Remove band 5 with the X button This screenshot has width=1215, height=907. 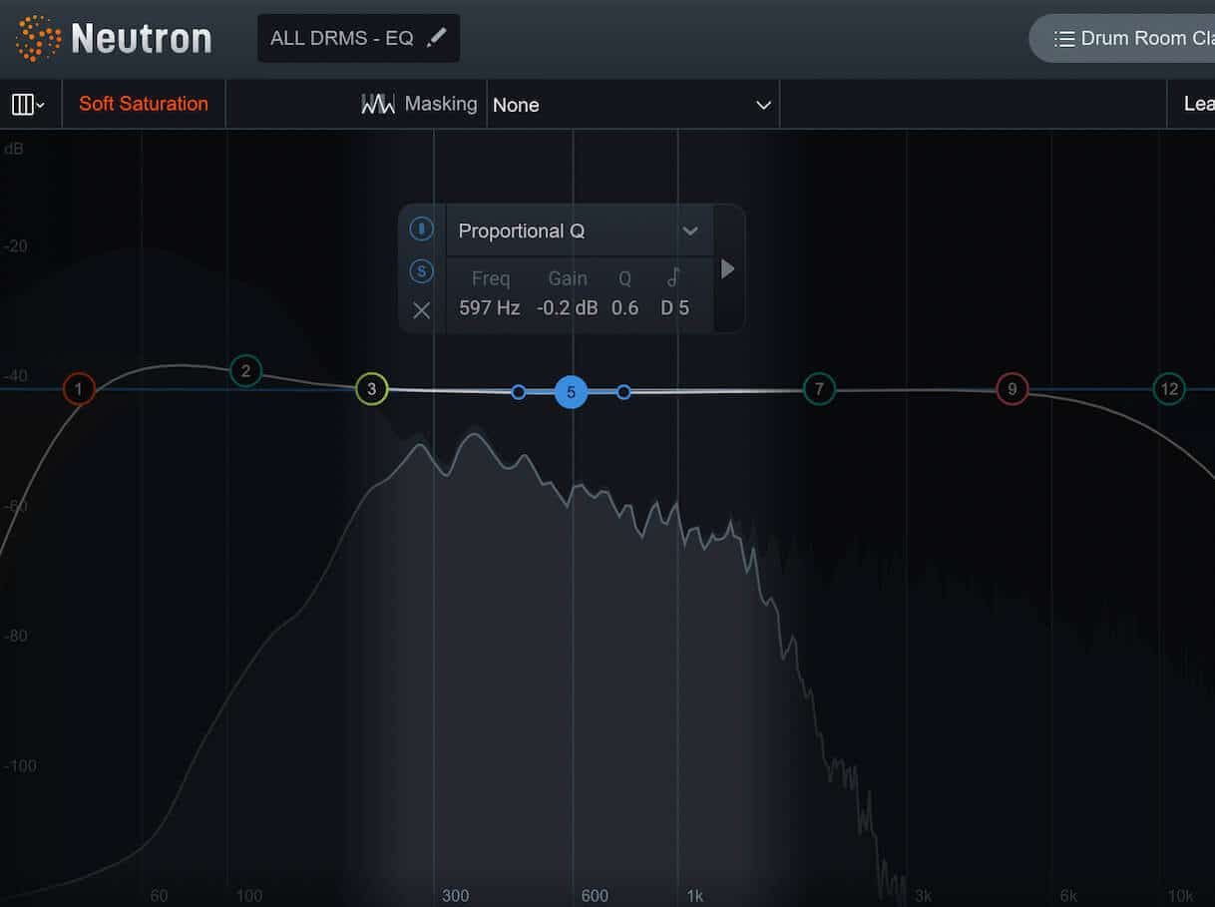[x=422, y=310]
